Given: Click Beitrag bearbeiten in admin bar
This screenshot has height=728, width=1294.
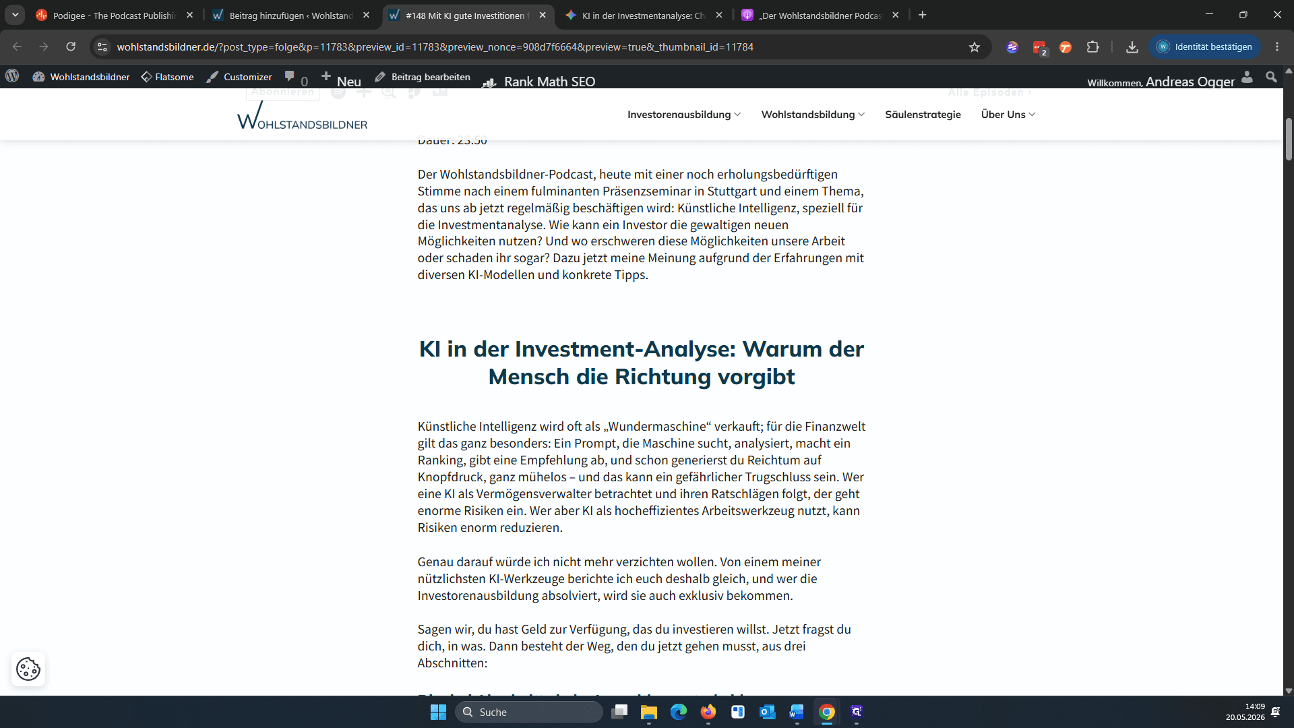Looking at the screenshot, I should (423, 77).
